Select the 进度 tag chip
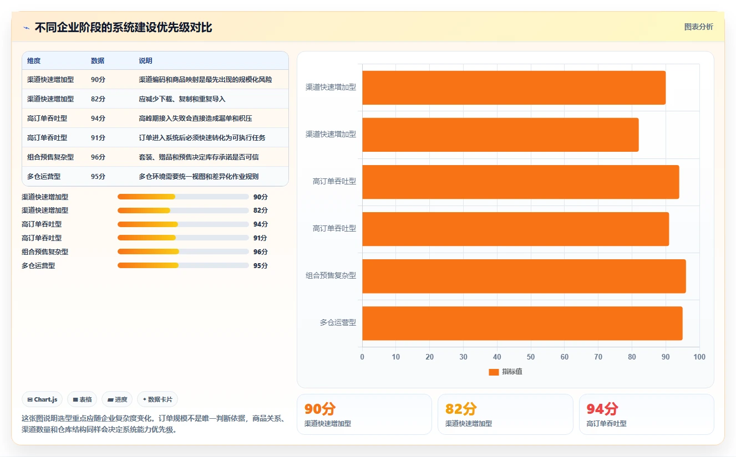Viewport: 736px width, 457px height. [x=117, y=399]
